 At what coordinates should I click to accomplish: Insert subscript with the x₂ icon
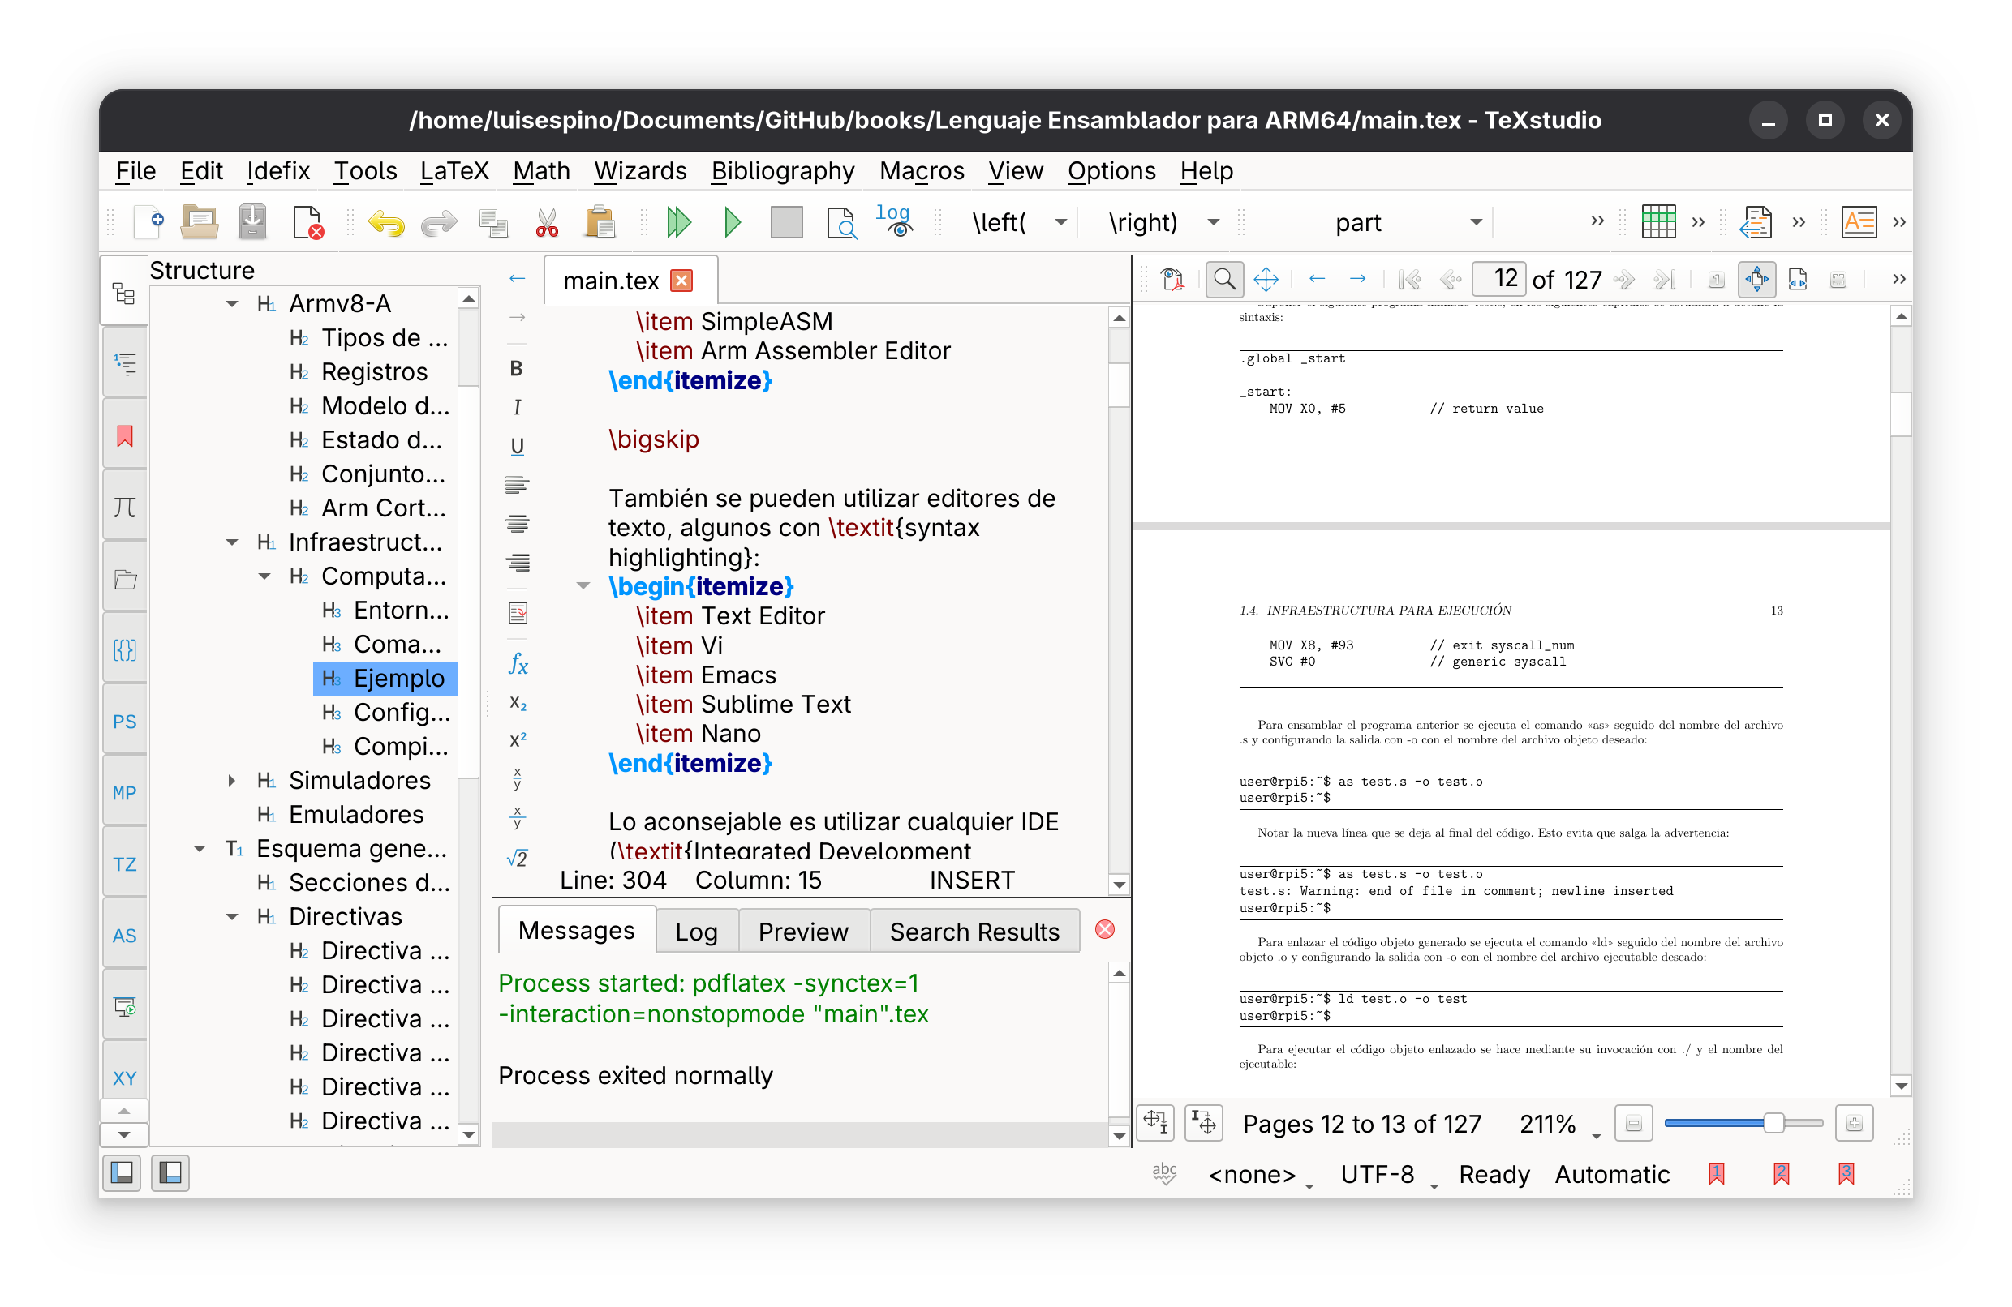518,702
